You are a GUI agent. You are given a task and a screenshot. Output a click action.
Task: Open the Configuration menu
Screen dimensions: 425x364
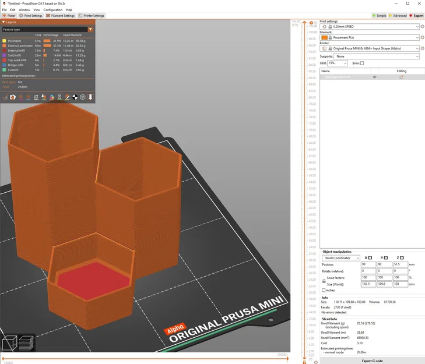(53, 10)
